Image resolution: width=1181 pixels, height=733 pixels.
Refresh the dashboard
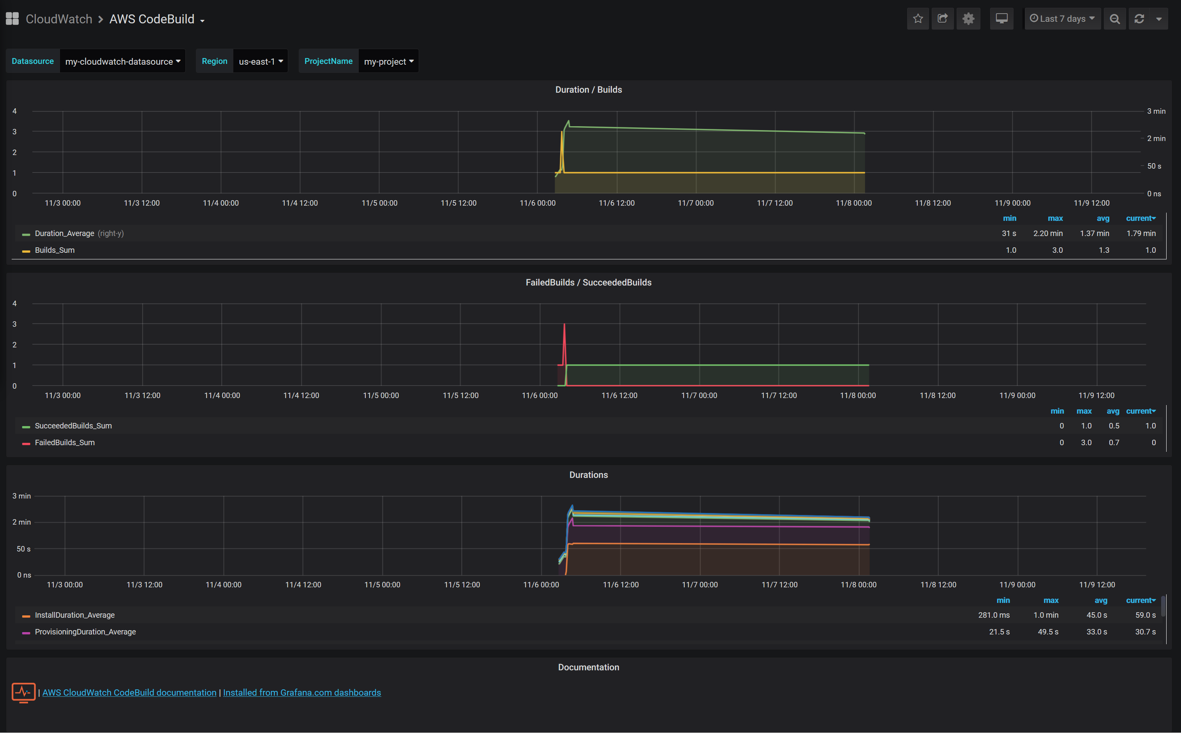click(x=1139, y=19)
